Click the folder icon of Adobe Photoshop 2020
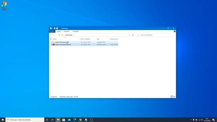Screen dimensions: 217x122 (54, 42)
